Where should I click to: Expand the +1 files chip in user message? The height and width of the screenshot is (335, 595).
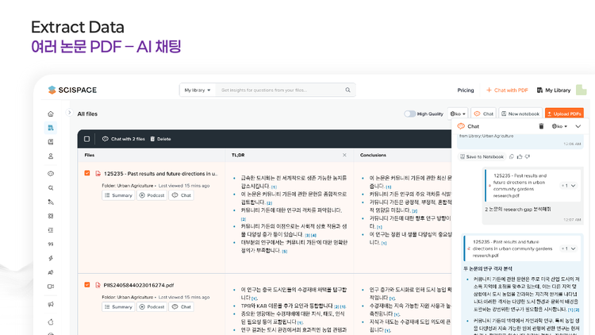coord(569,186)
